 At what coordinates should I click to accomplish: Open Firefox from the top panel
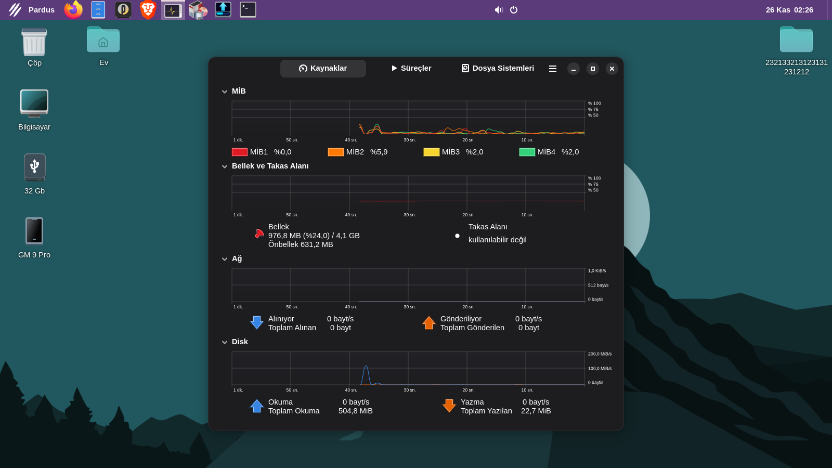(x=73, y=10)
